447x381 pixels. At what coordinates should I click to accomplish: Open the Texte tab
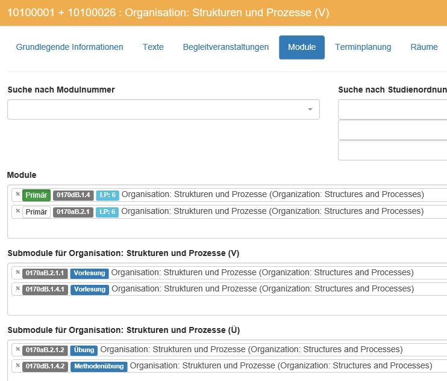pos(153,47)
